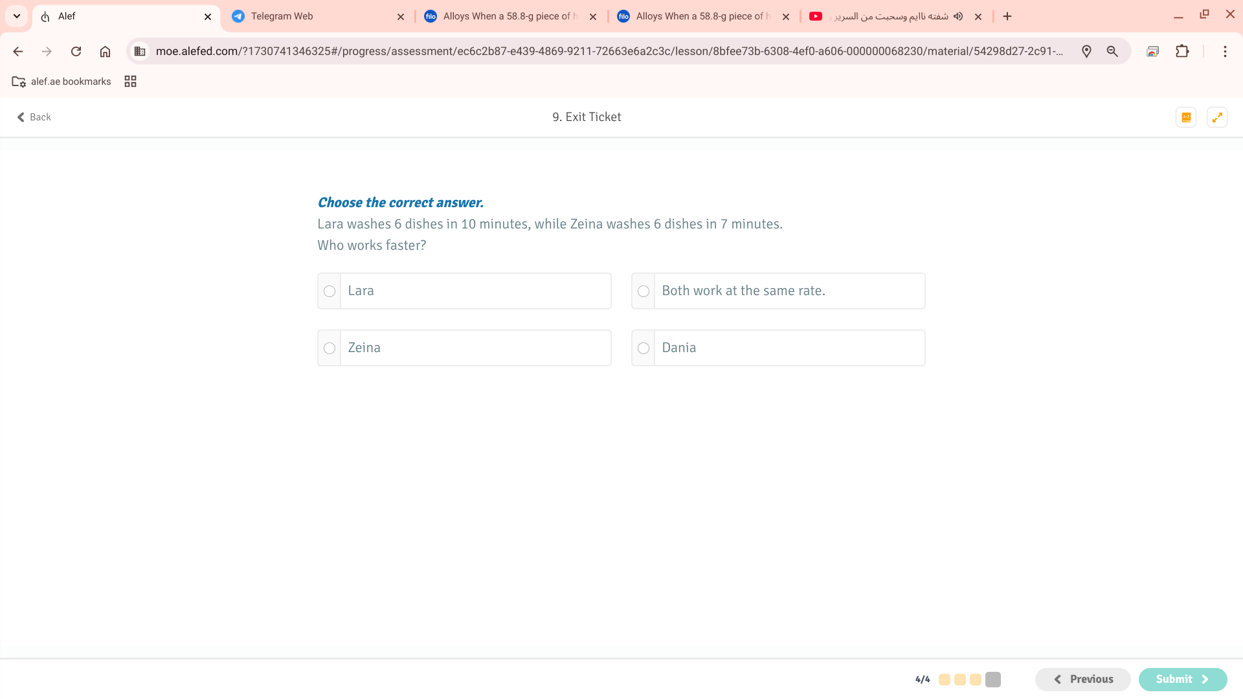Viewport: 1243px width, 699px height.
Task: Click the orange notes icon near the title
Action: 1186,117
